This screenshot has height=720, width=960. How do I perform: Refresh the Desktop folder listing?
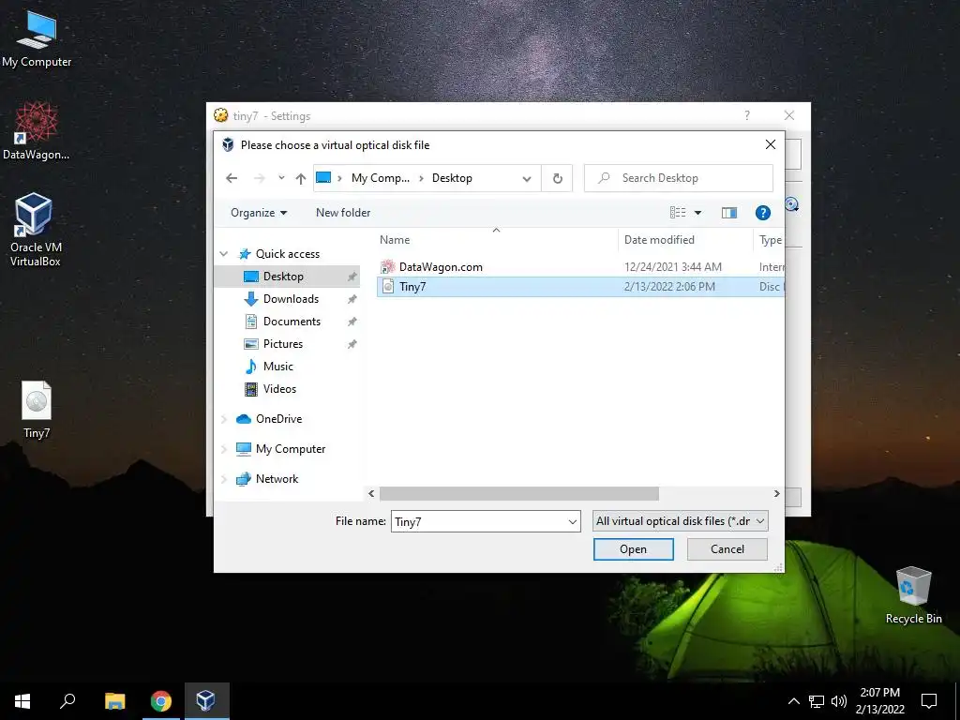coord(557,178)
